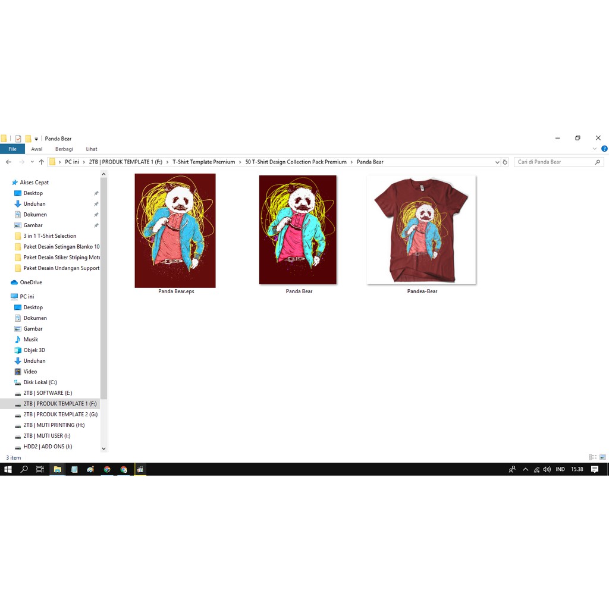Image resolution: width=609 pixels, height=609 pixels.
Task: Click the Properties quick access icon
Action: [18, 139]
